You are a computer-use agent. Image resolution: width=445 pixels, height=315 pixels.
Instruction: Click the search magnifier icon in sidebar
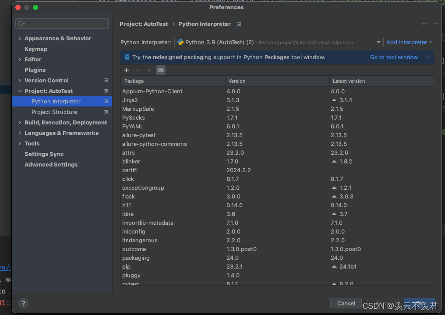pyautogui.click(x=21, y=24)
